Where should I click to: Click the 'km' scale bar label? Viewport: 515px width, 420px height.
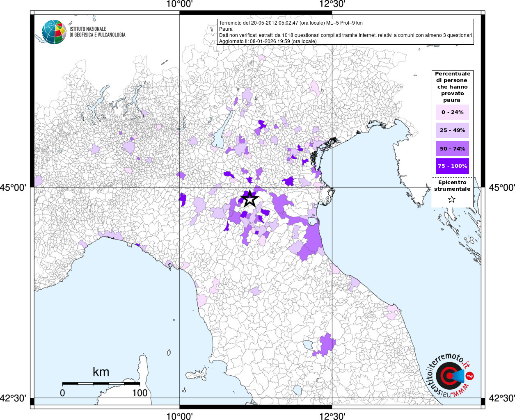101,372
